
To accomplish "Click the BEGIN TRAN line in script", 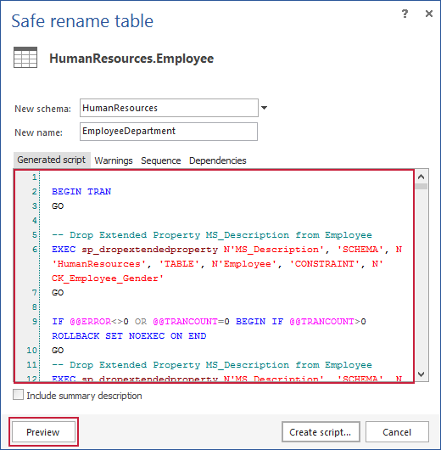I will pyautogui.click(x=81, y=191).
